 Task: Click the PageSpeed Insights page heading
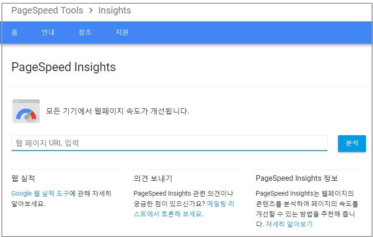coord(63,67)
